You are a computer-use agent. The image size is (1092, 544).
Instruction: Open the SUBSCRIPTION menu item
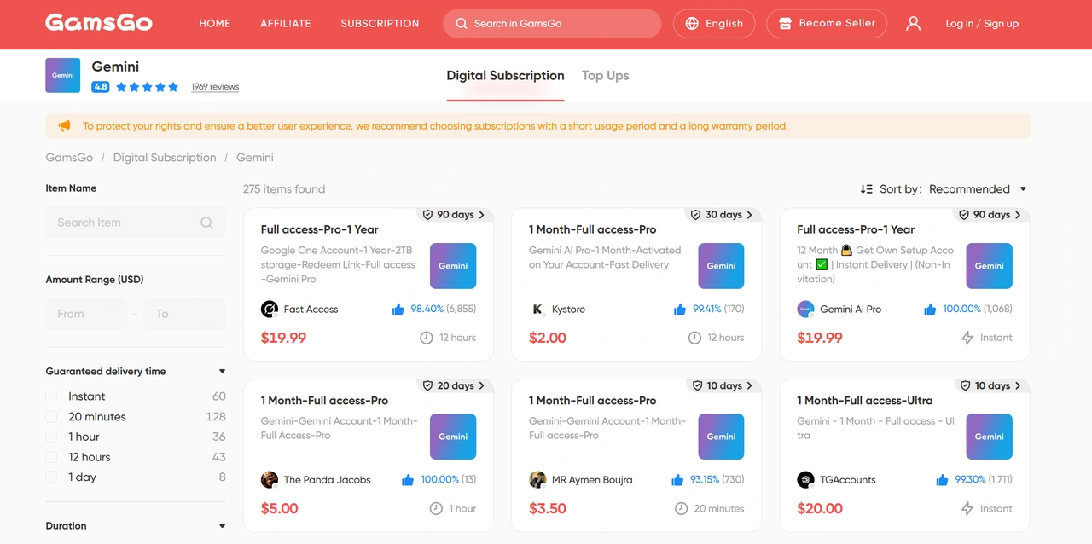coord(380,23)
